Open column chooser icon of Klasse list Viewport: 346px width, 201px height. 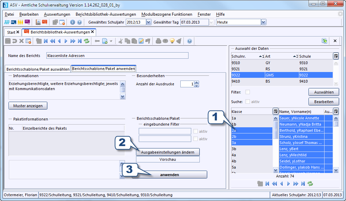point(275,111)
